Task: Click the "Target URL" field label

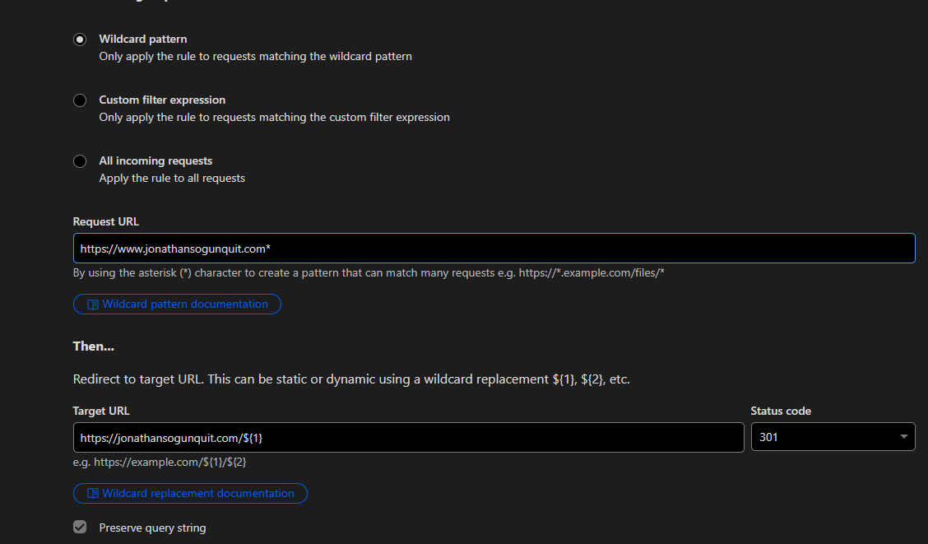Action: 101,411
